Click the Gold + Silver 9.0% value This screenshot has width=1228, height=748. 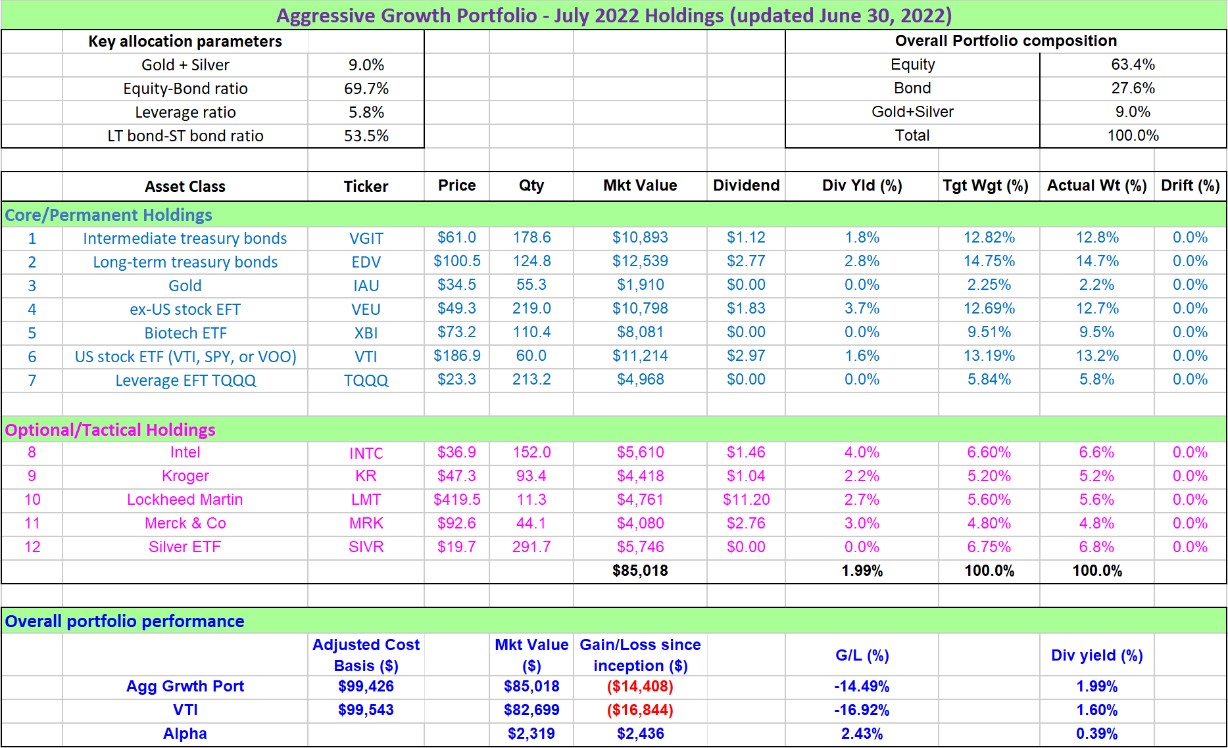click(x=366, y=65)
